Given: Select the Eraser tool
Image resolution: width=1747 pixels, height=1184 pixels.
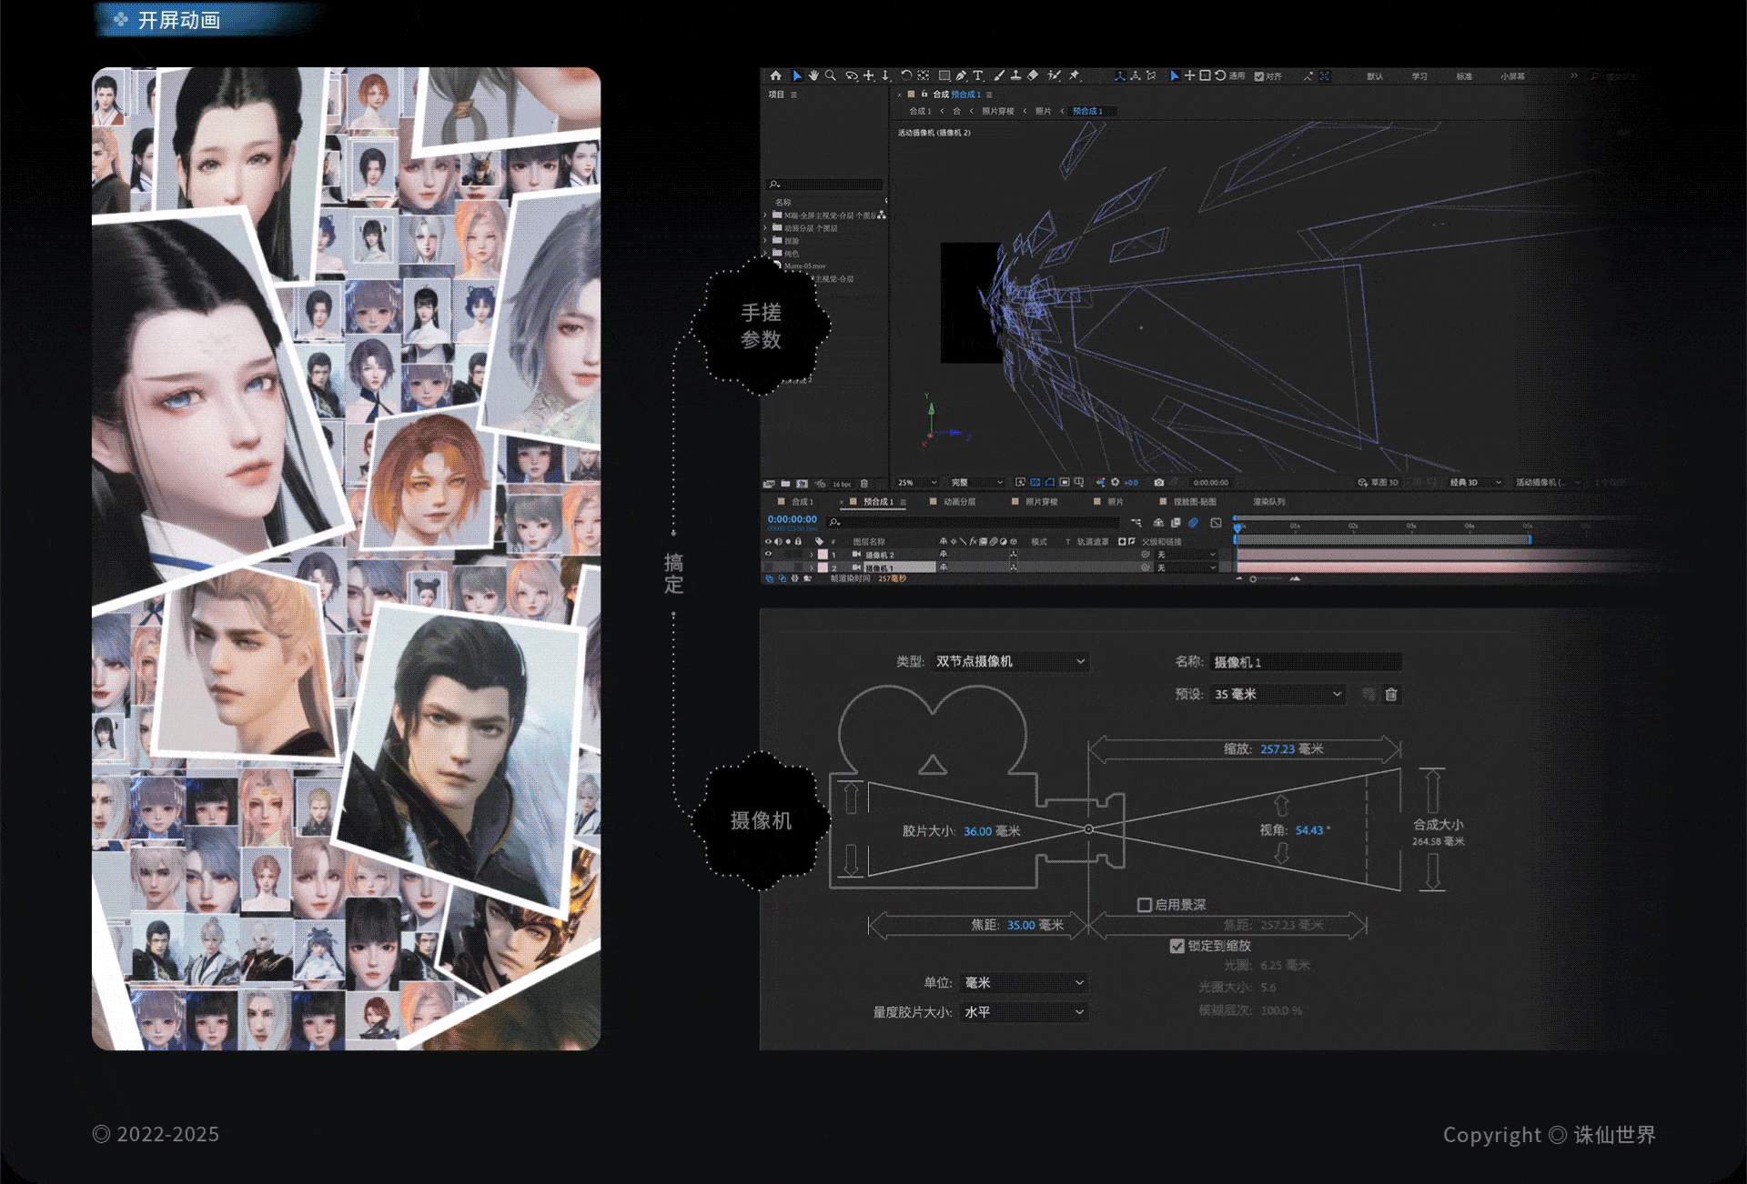Looking at the screenshot, I should (1033, 75).
